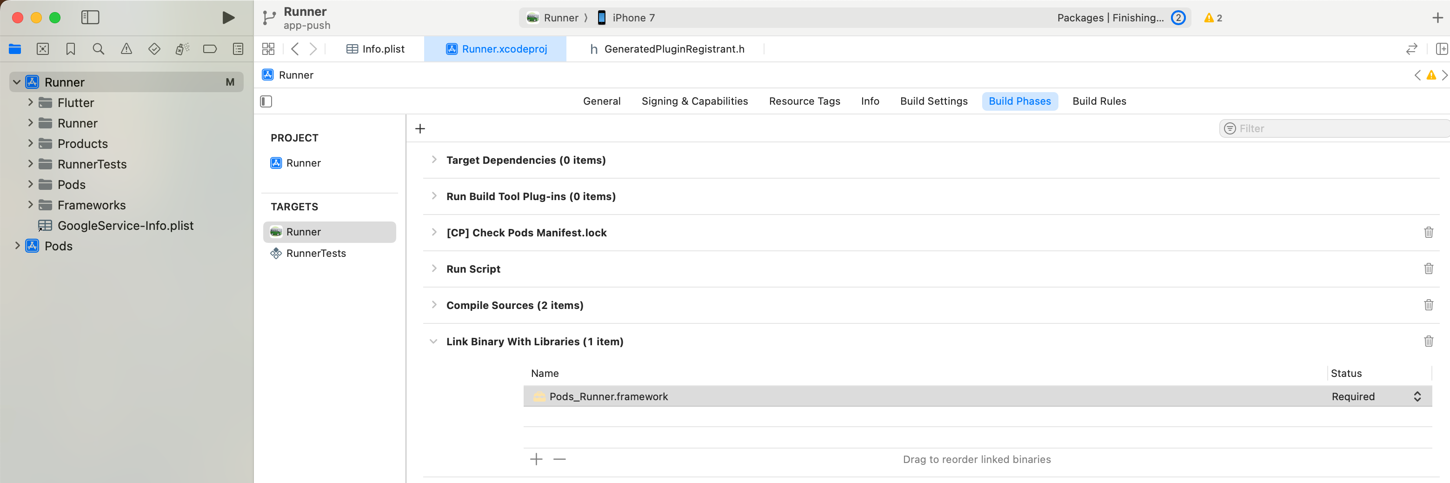This screenshot has height=483, width=1450.
Task: Expand Check Pods Manifest.lock phase
Action: 434,233
